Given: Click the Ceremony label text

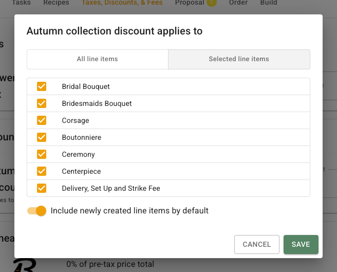Looking at the screenshot, I should click(x=78, y=154).
